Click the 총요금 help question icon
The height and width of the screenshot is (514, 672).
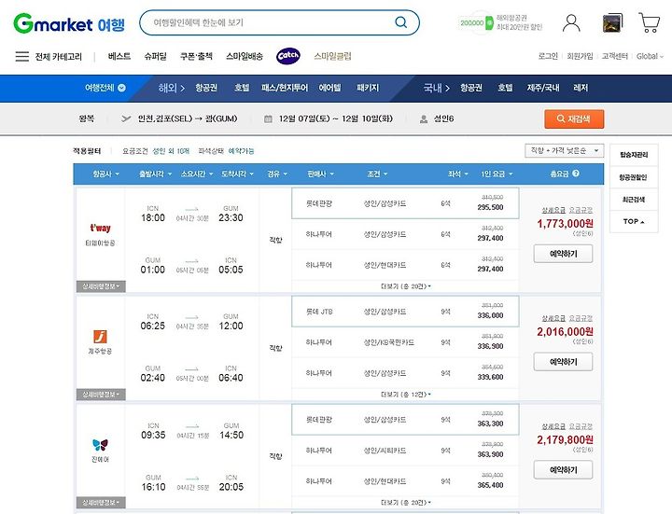[576, 174]
